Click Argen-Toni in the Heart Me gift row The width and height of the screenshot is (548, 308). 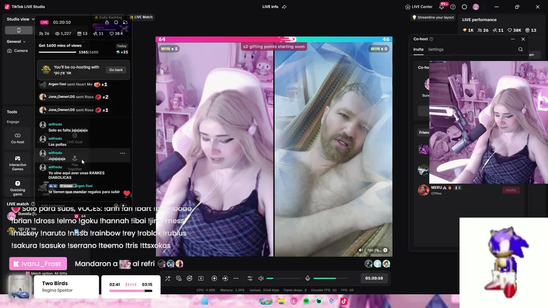(57, 84)
